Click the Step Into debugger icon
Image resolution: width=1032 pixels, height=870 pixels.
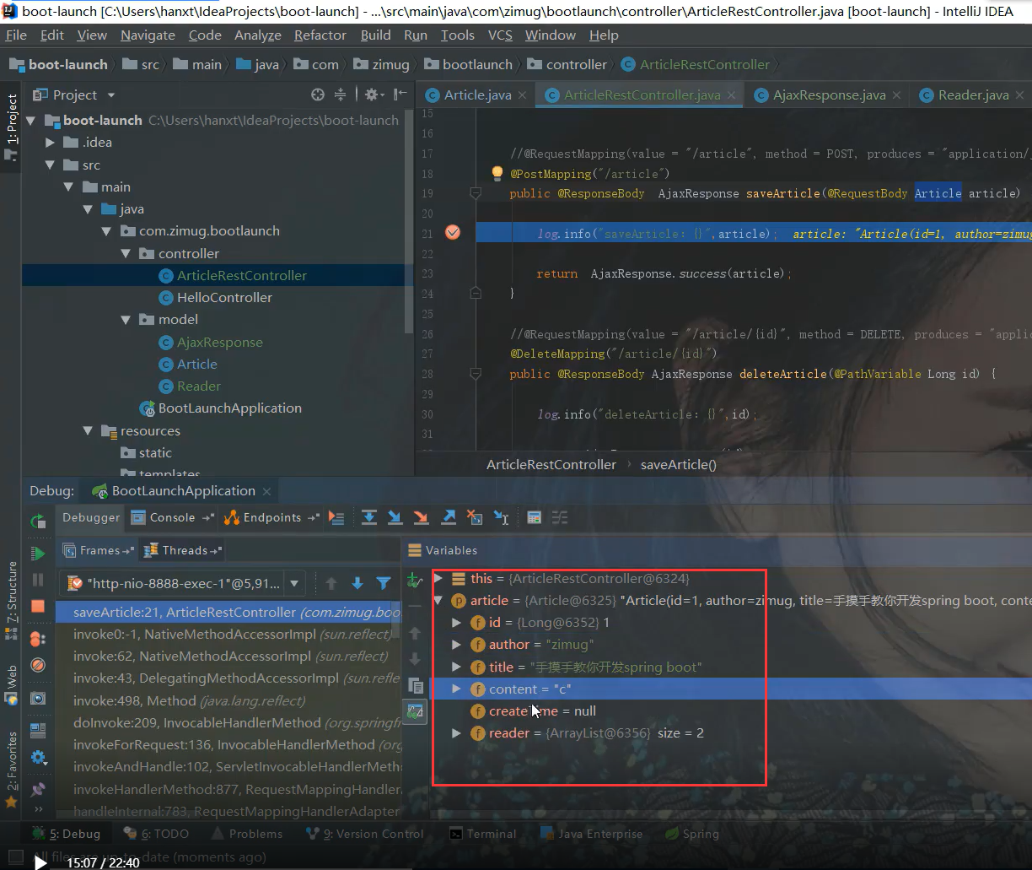click(x=395, y=517)
